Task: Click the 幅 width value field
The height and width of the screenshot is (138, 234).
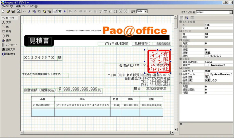Action: pos(217,34)
